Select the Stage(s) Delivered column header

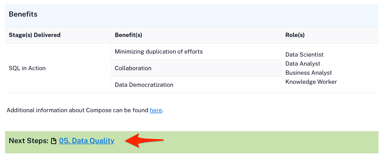click(x=35, y=35)
